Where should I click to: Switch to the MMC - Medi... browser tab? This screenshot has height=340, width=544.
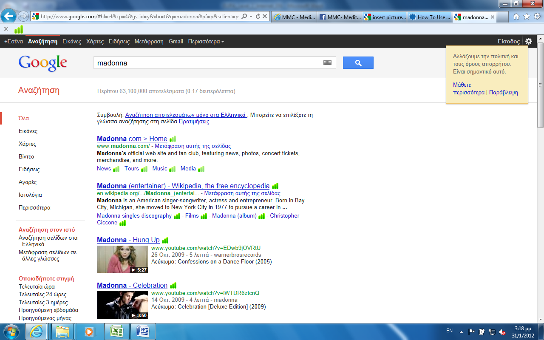[x=294, y=17]
